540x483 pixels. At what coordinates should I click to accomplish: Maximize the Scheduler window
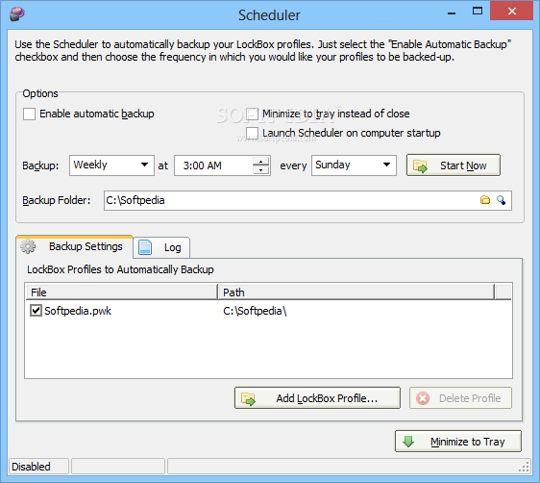[478, 11]
